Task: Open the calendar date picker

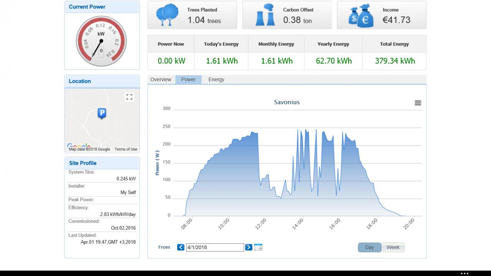Action: (258, 247)
